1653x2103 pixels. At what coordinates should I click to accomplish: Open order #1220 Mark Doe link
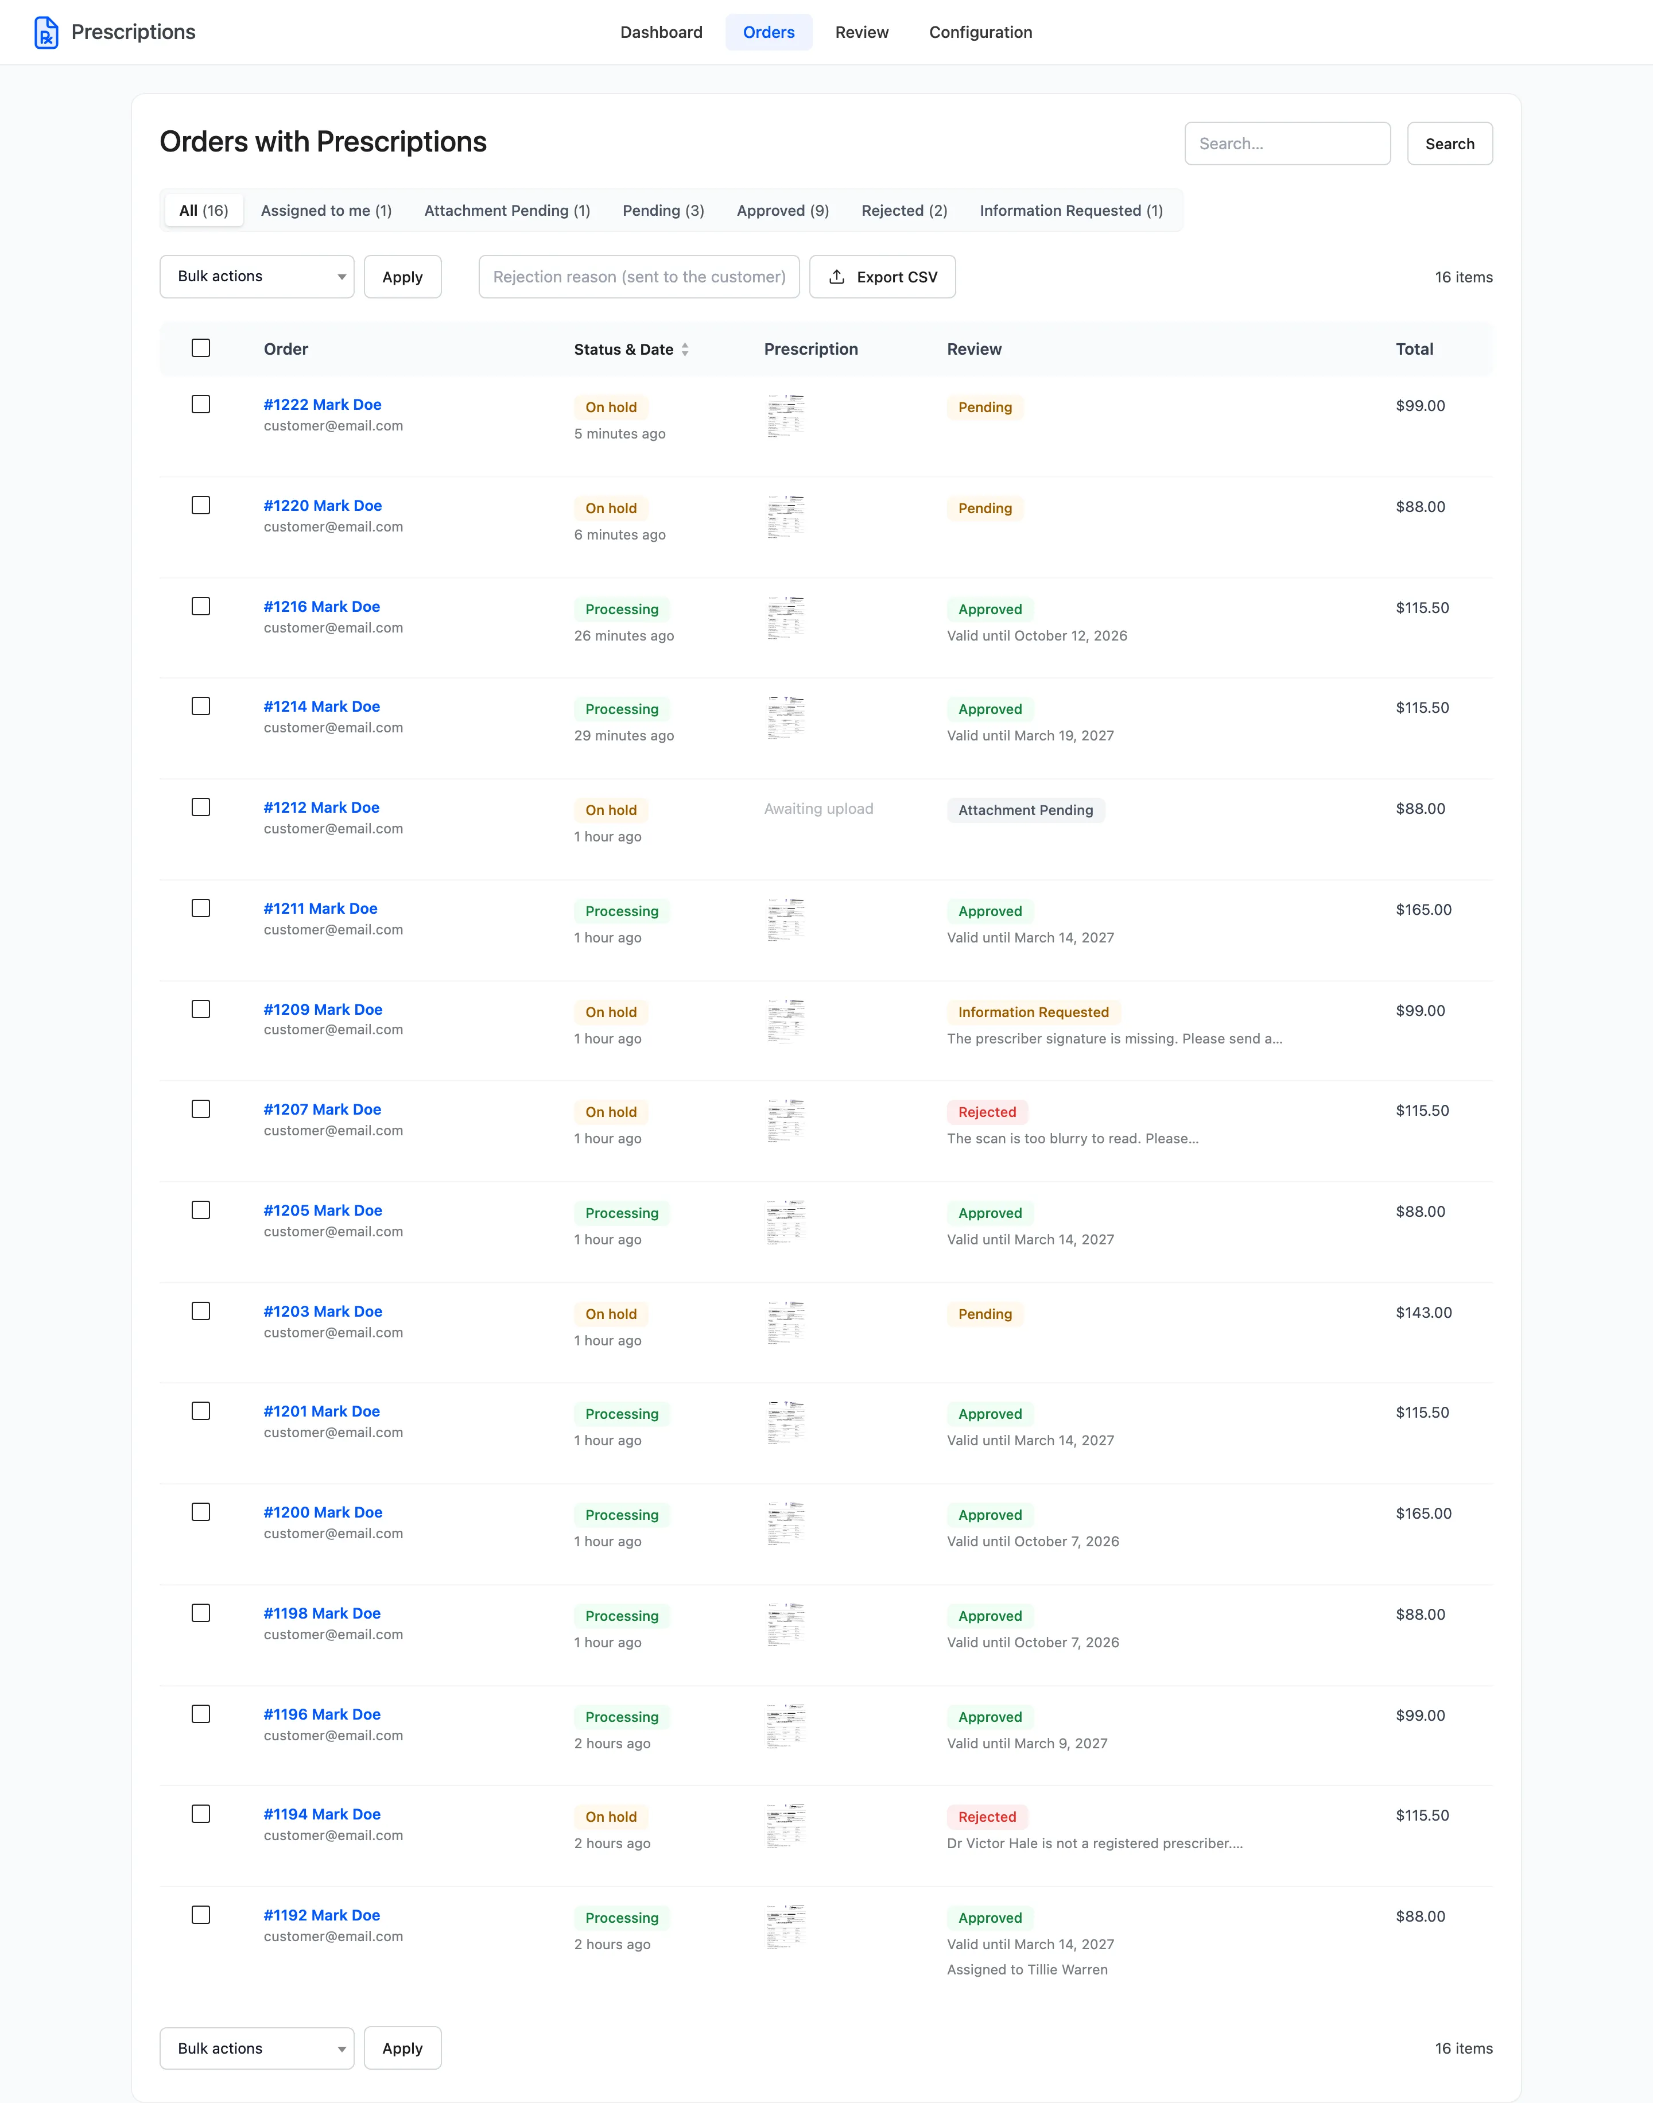click(322, 505)
